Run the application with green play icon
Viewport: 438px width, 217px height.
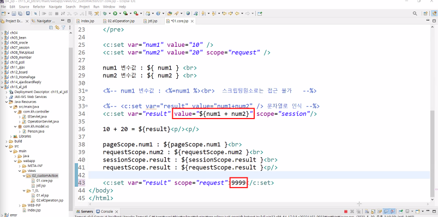pos(115,14)
